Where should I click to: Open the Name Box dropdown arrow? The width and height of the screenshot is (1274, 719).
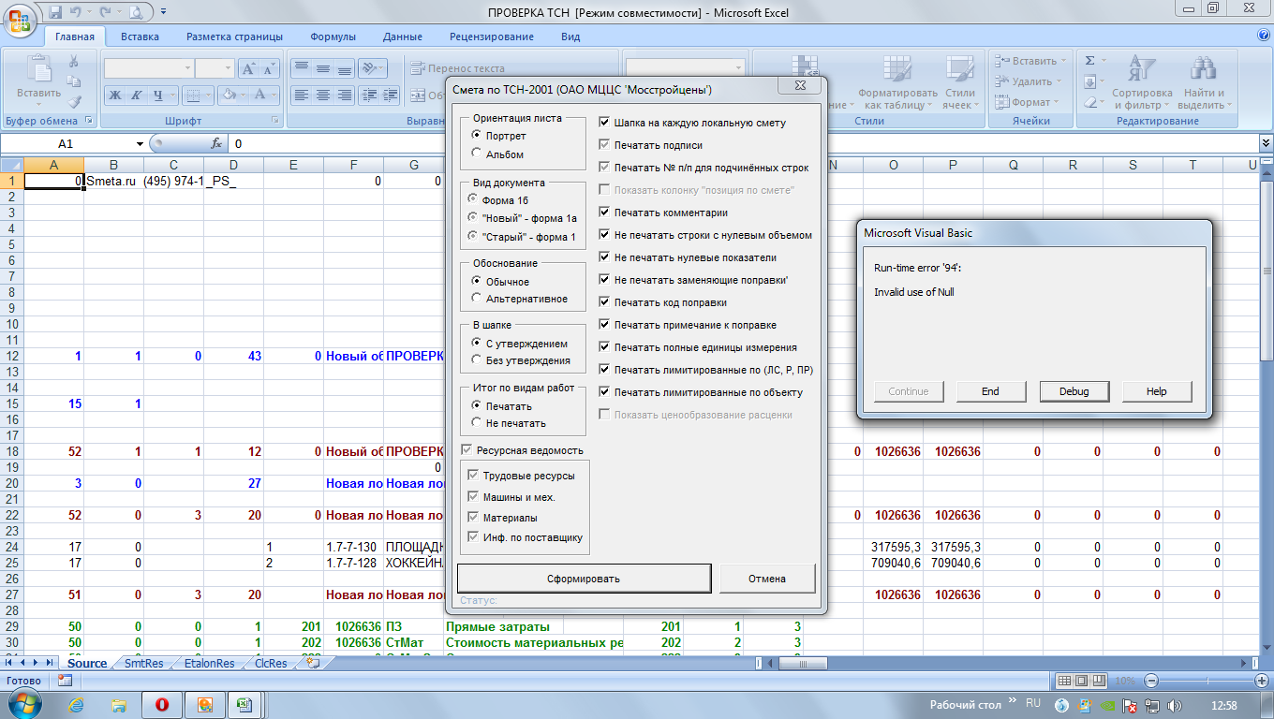[140, 143]
